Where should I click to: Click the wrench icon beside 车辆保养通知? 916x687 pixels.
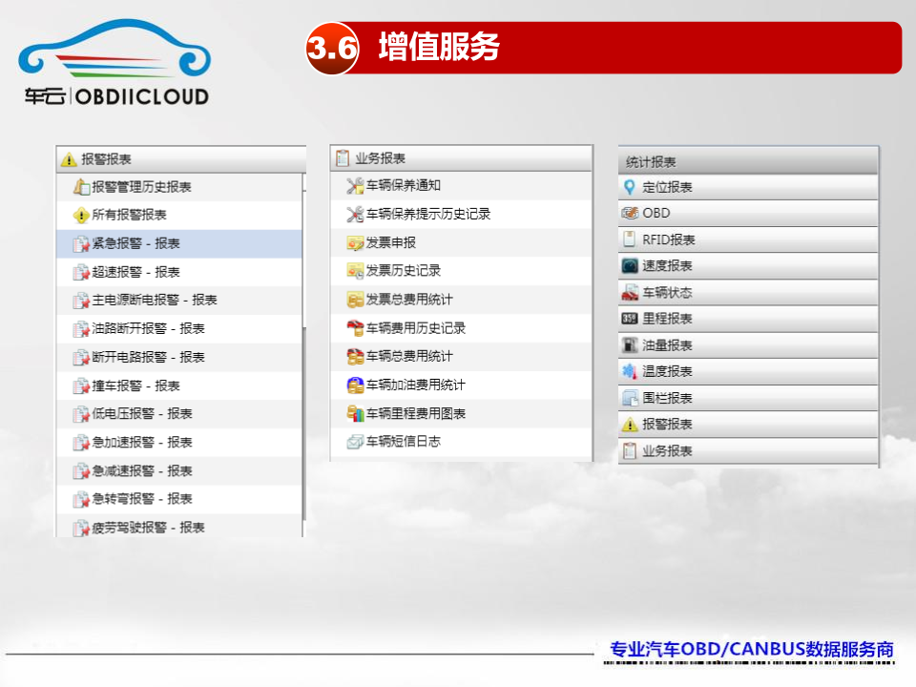(354, 186)
